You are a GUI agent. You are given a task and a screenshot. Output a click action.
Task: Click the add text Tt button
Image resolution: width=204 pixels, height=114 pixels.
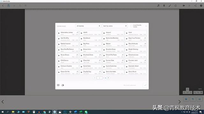click(193, 99)
